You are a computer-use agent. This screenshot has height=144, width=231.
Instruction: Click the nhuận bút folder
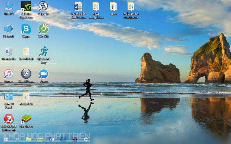(26, 96)
